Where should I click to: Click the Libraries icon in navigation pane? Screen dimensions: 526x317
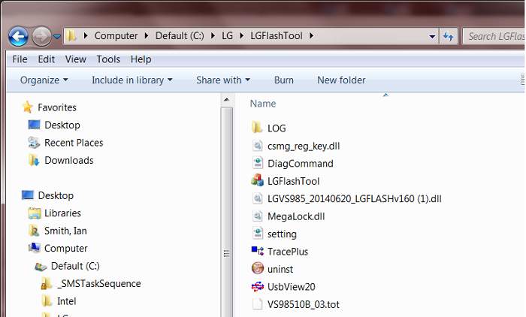[x=35, y=213]
